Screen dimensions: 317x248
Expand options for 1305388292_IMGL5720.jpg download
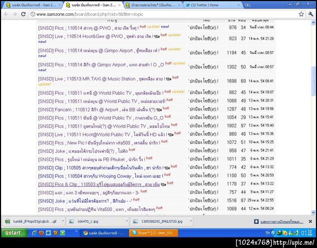[191, 221]
